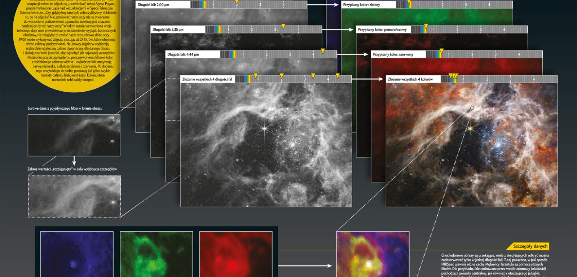This screenshot has width=577, height=277.
Task: Click the yellow marker on the czerwony color scale
Action: pos(441,51)
